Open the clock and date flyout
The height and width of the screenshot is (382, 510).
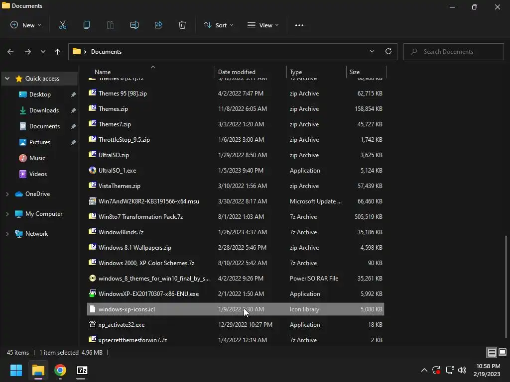pyautogui.click(x=487, y=370)
